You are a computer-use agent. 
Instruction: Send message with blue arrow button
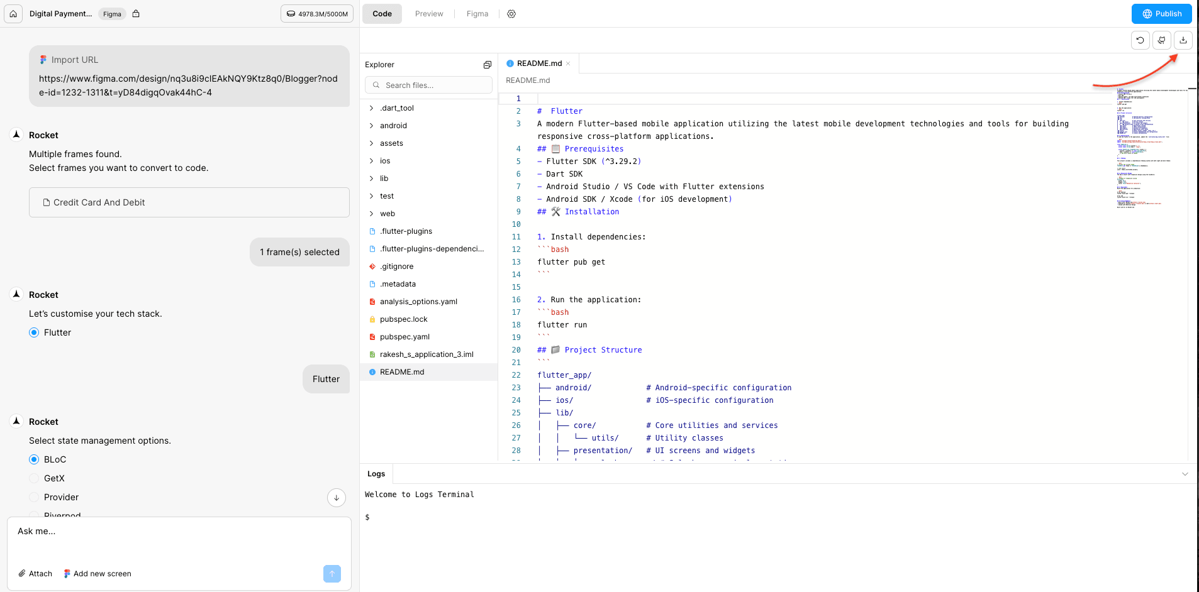coord(332,573)
